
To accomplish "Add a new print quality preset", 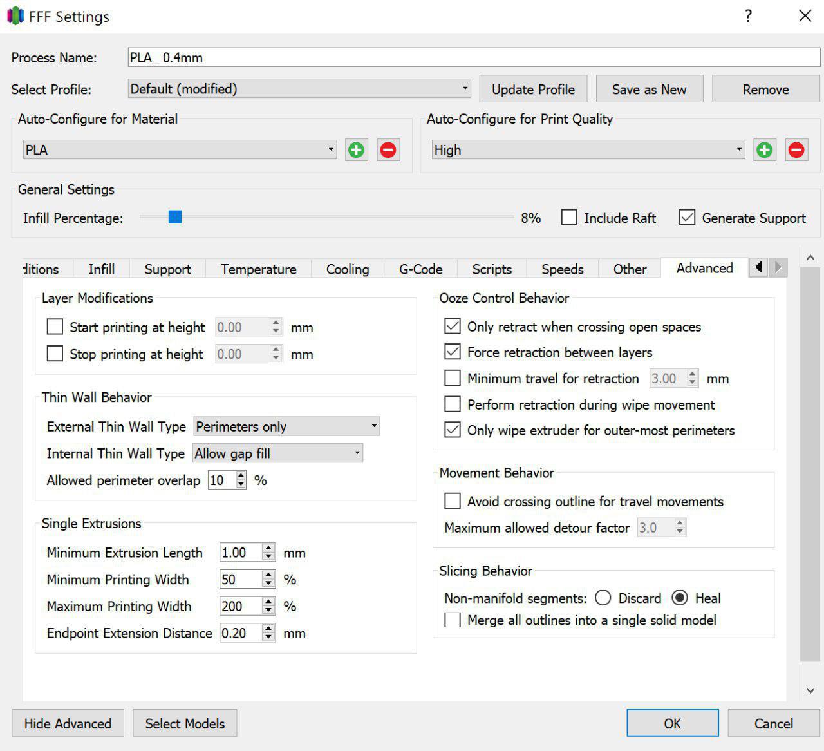I will pos(764,150).
